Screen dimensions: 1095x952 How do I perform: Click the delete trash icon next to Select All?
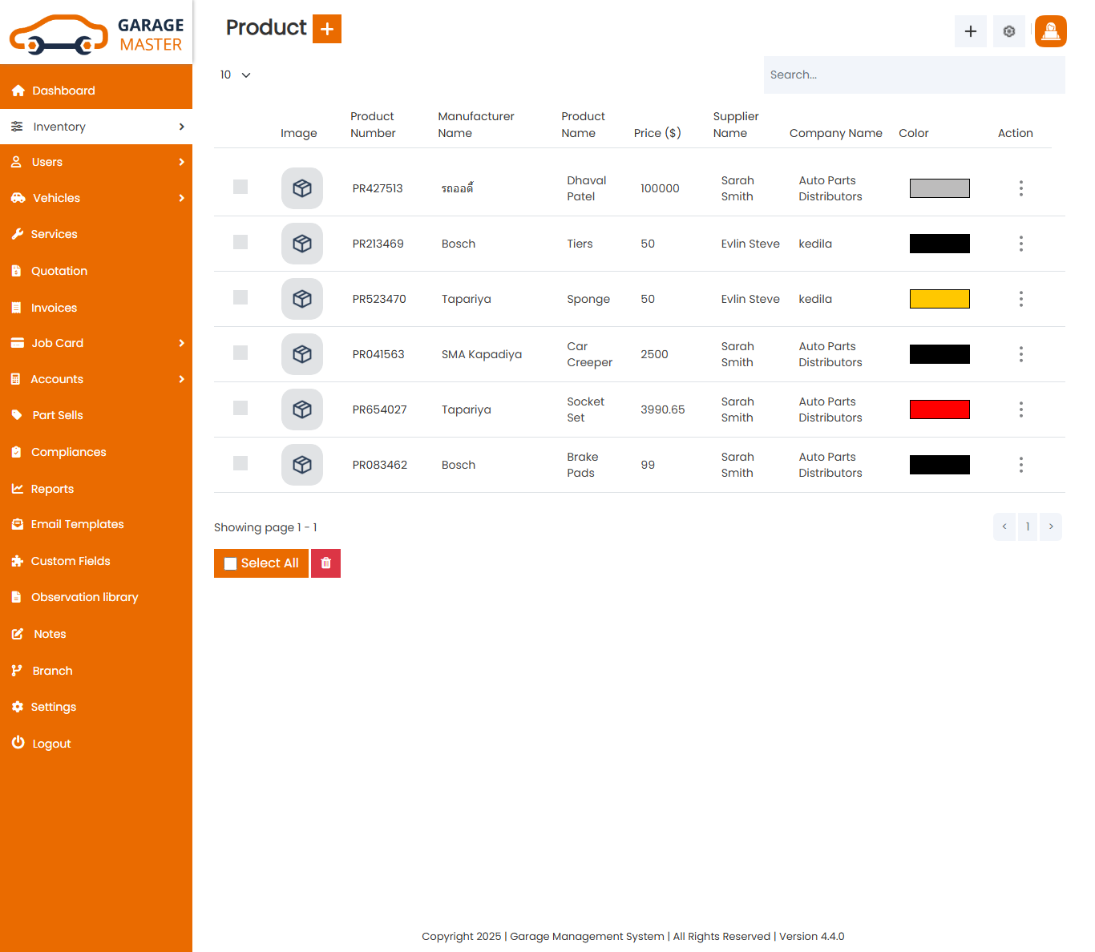[x=325, y=563]
